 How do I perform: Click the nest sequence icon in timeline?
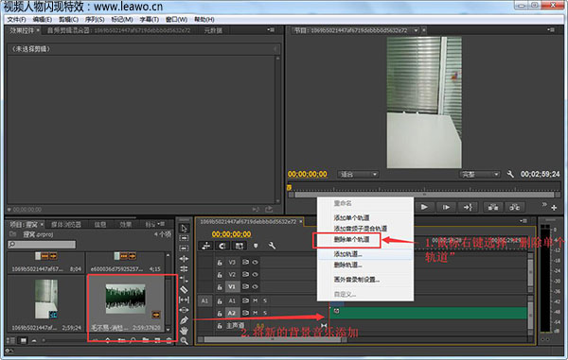click(x=206, y=246)
